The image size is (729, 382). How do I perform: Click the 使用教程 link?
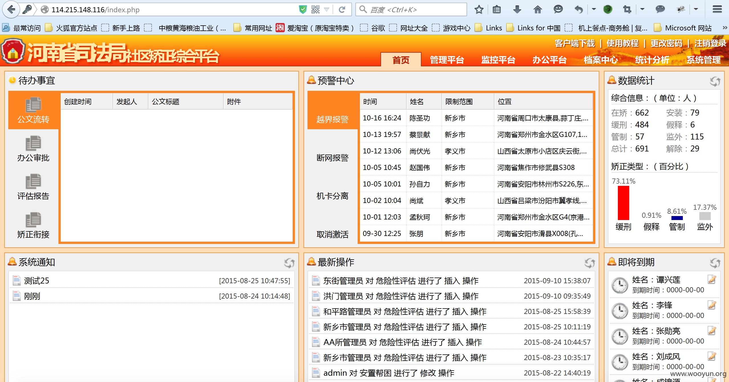click(x=622, y=43)
